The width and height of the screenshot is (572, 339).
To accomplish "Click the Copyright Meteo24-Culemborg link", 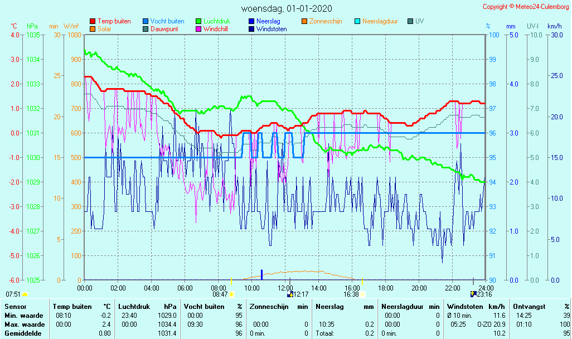I will tap(526, 7).
